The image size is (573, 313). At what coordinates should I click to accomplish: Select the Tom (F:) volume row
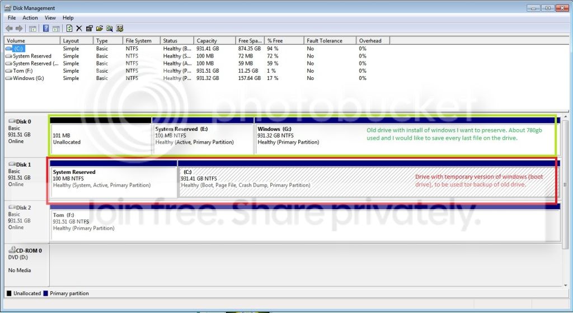[x=198, y=71]
